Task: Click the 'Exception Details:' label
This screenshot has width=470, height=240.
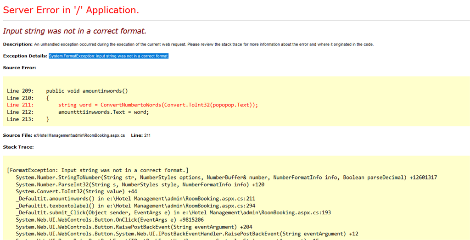Action: (x=25, y=56)
